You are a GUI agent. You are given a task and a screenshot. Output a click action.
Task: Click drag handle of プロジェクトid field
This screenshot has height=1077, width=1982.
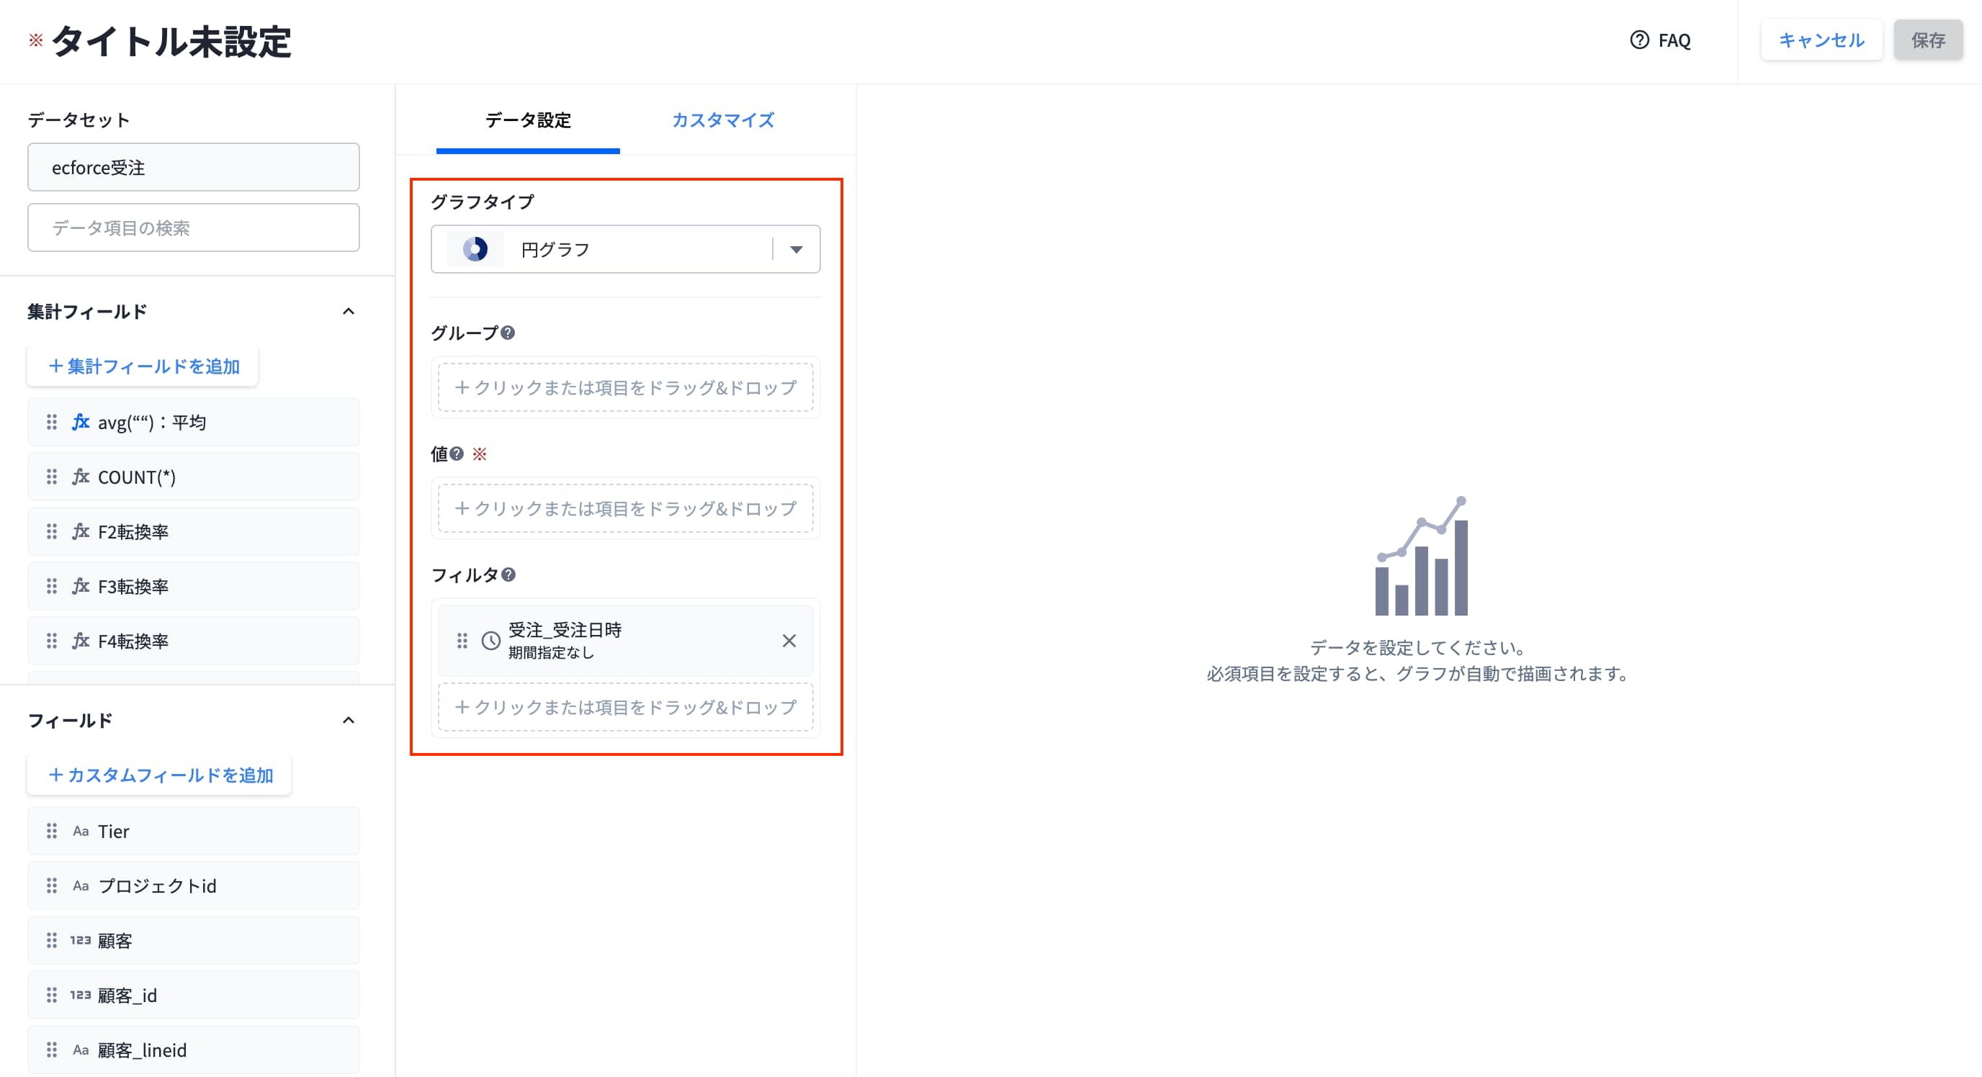tap(52, 886)
